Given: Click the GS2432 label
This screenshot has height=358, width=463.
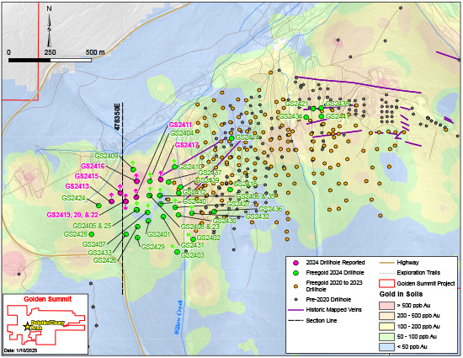Looking at the screenshot, I should coord(258,216).
